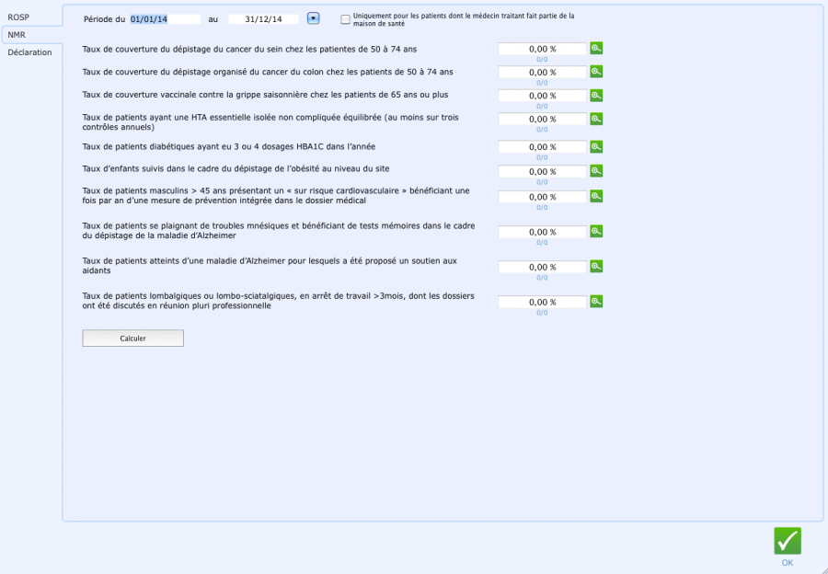Show details for child obesity screening rate

tap(596, 171)
